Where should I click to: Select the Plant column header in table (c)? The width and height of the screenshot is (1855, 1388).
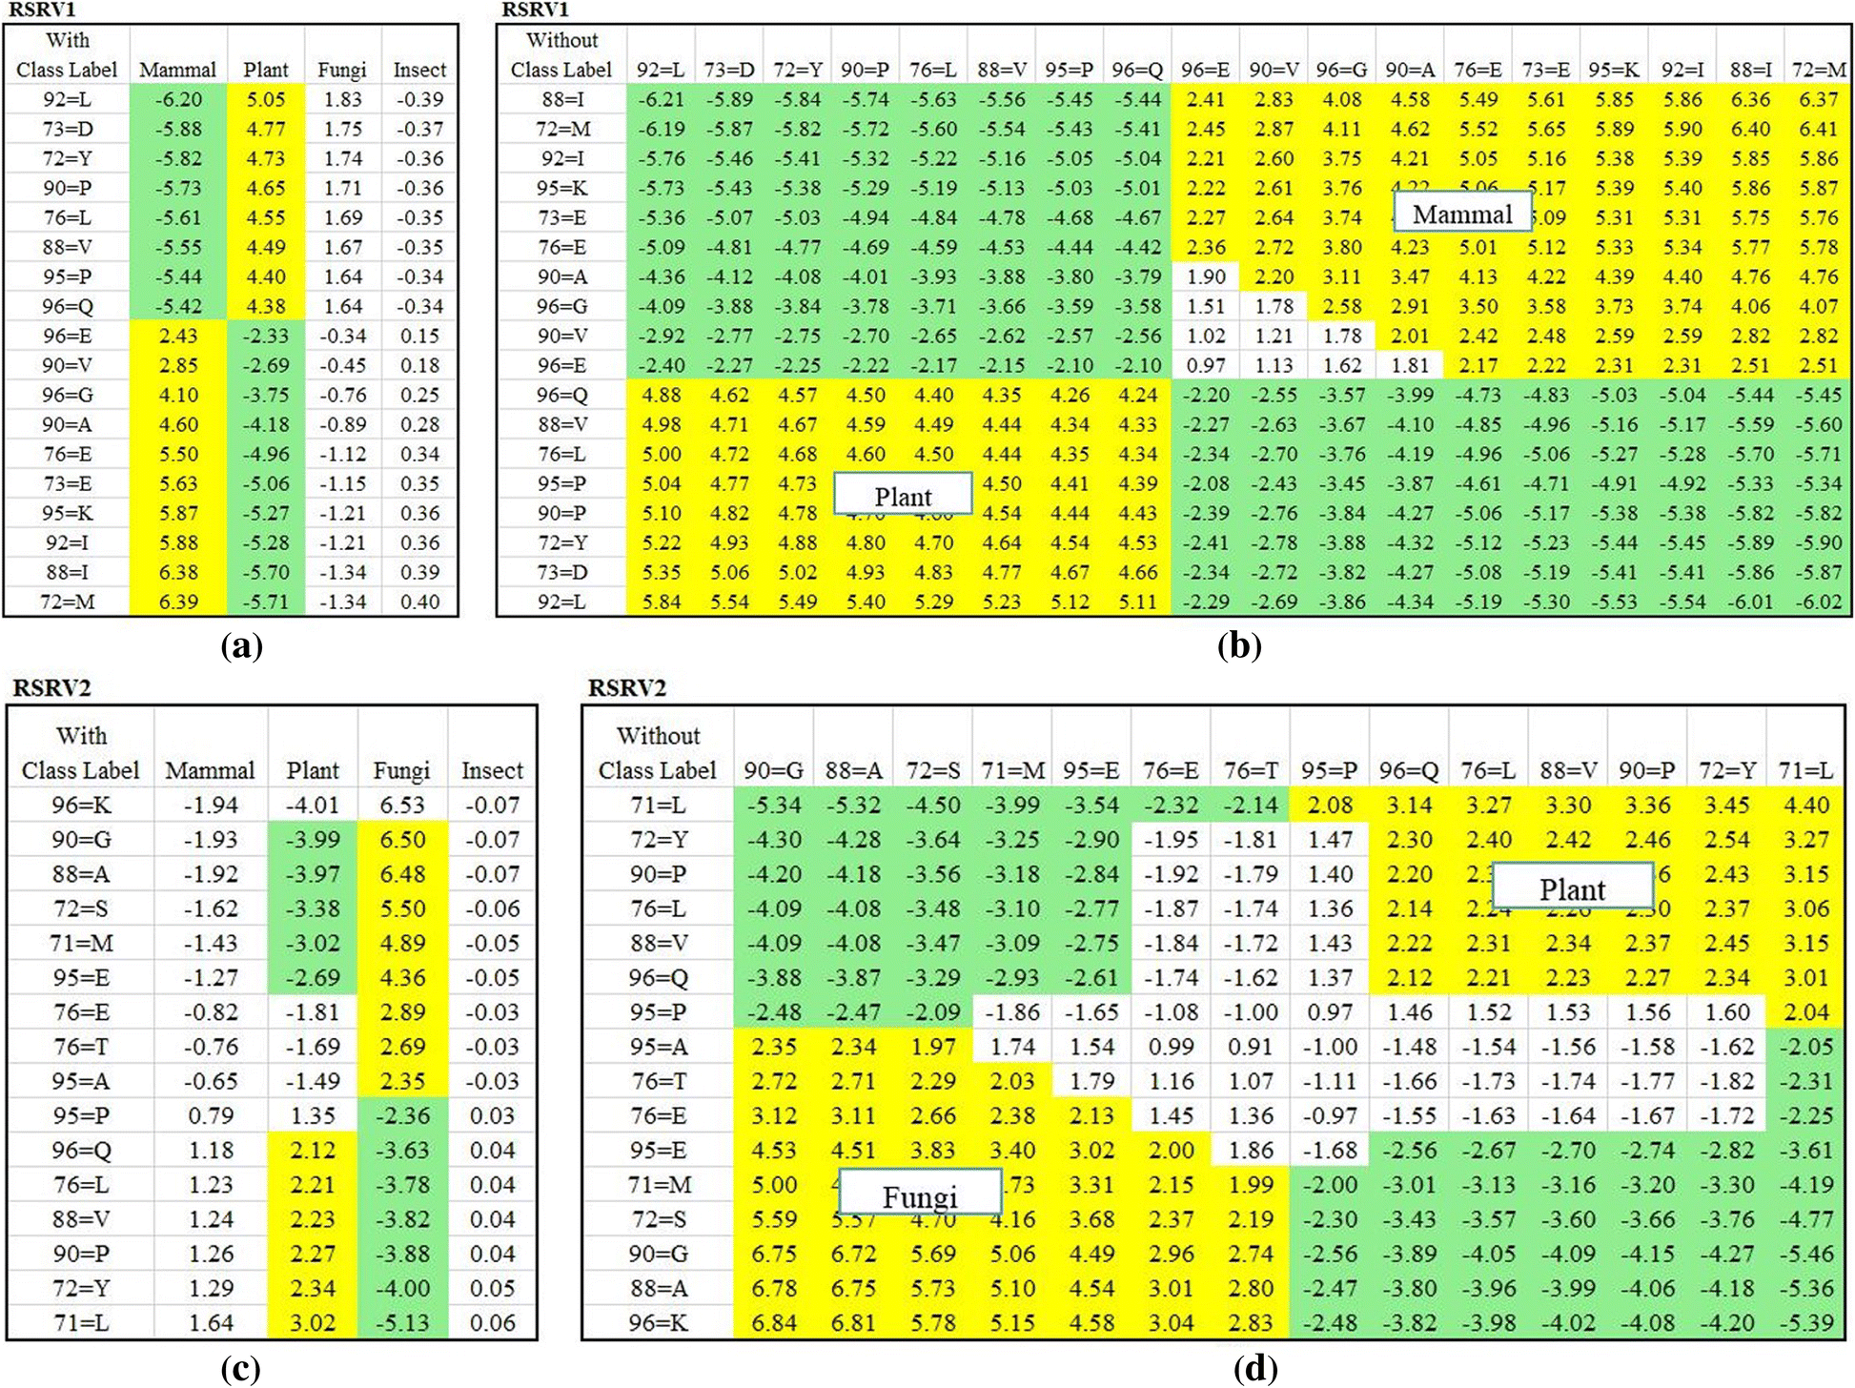[313, 769]
